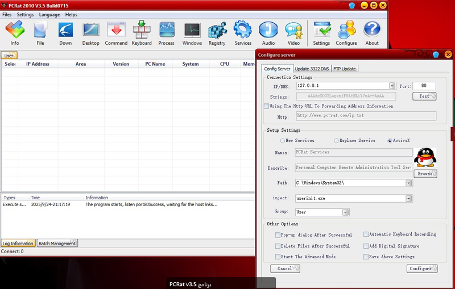455x289 pixels.
Task: Click the Video toolbar icon
Action: [x=293, y=33]
